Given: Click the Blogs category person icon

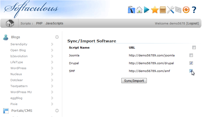Looking at the screenshot, I should pos(6,37).
